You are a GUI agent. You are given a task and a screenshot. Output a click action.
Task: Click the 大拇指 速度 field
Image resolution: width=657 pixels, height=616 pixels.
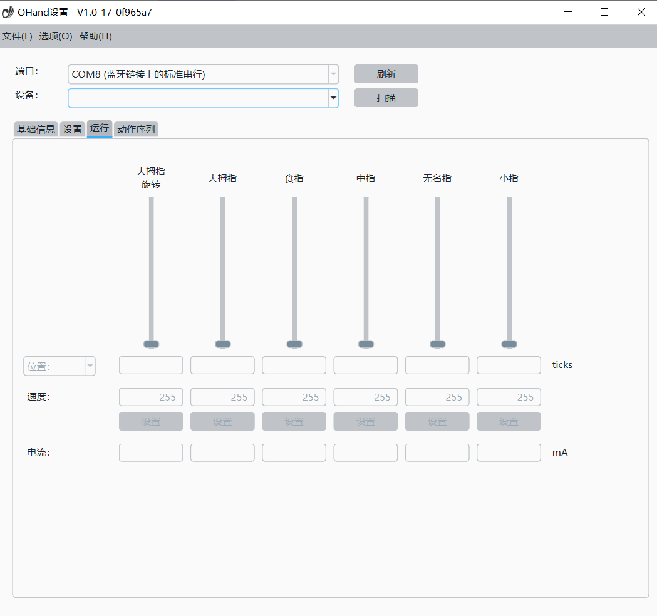click(222, 398)
